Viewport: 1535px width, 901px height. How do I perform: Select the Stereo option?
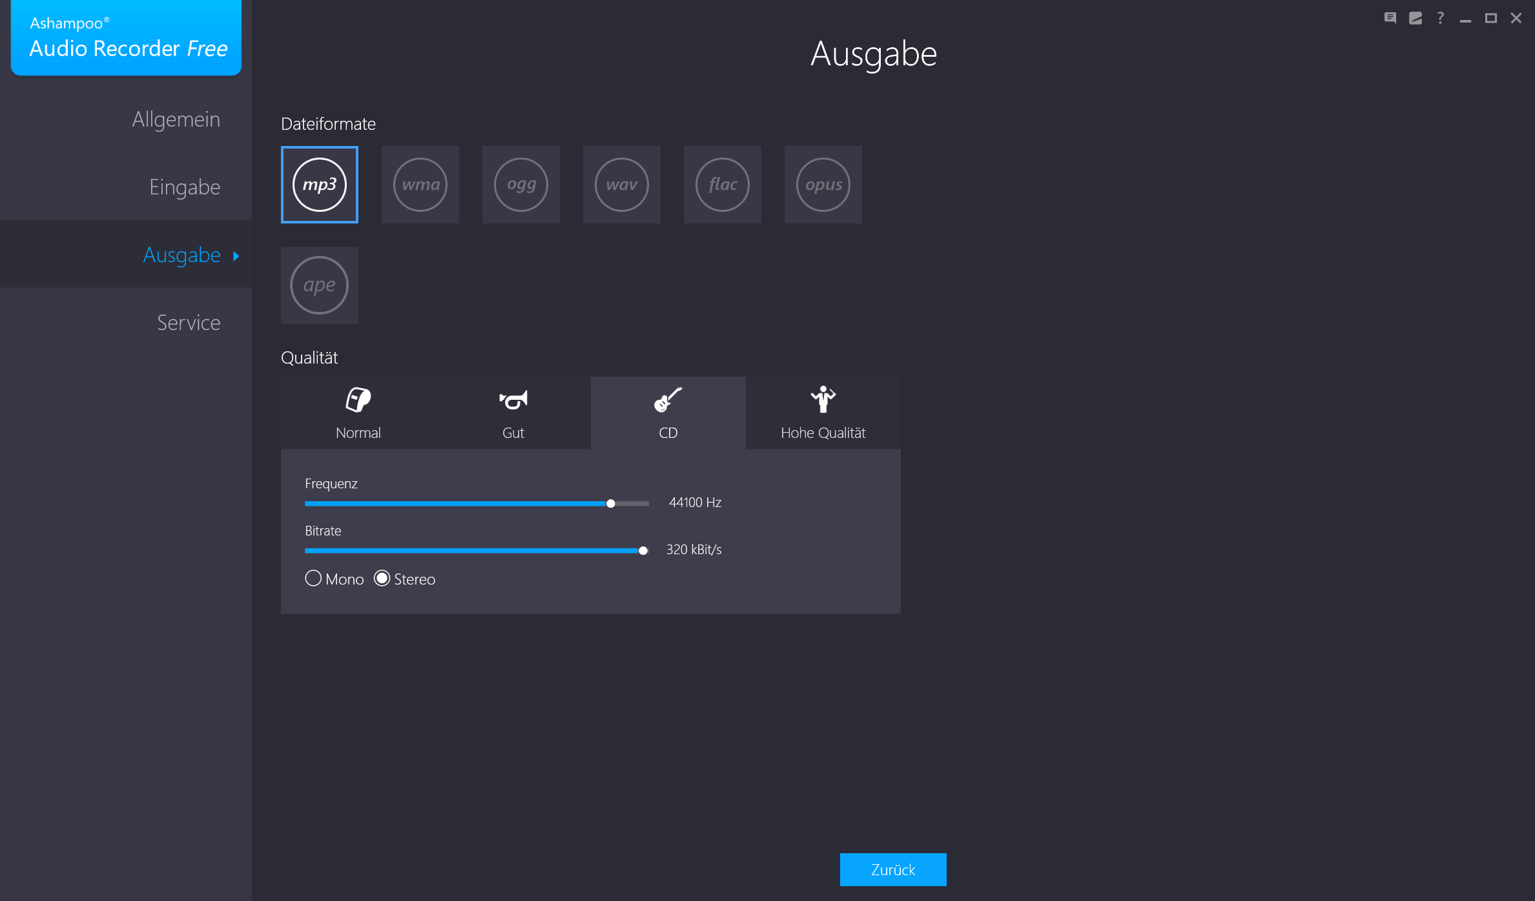pyautogui.click(x=382, y=578)
